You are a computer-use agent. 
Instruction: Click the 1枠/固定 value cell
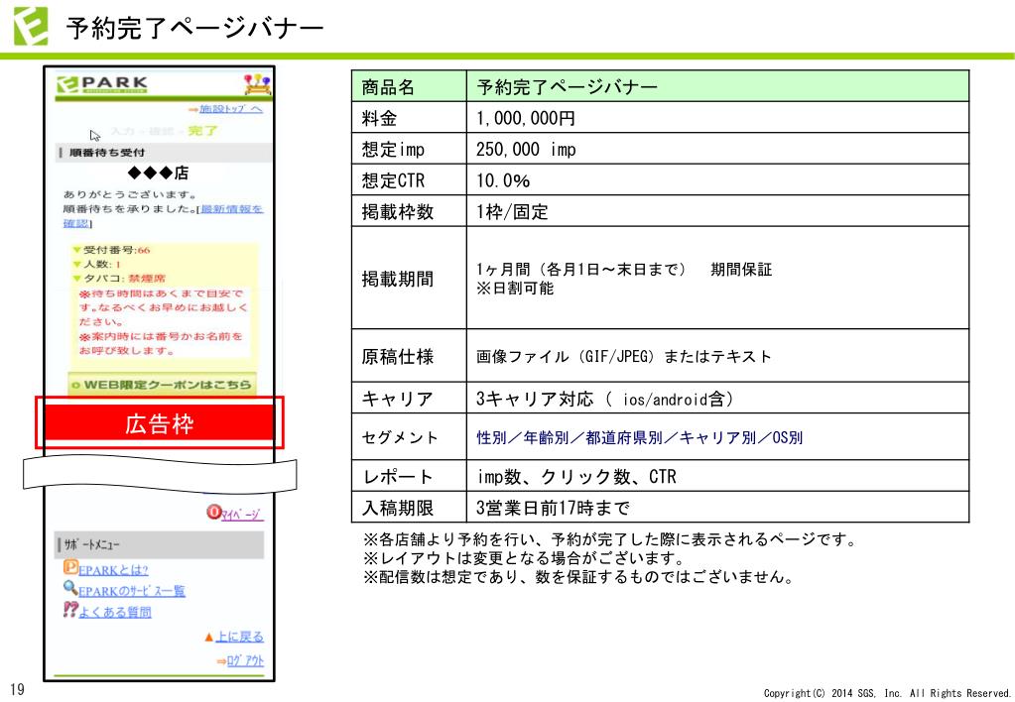click(718, 211)
